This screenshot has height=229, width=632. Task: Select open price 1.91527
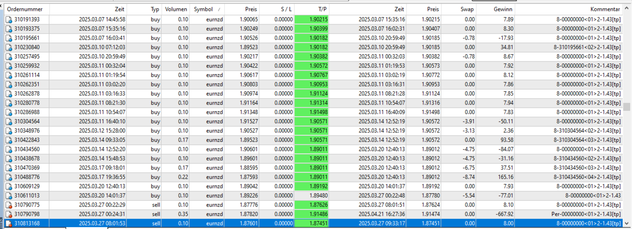[247, 122]
